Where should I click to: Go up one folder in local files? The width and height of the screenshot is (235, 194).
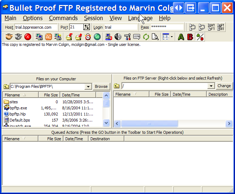[6, 86]
